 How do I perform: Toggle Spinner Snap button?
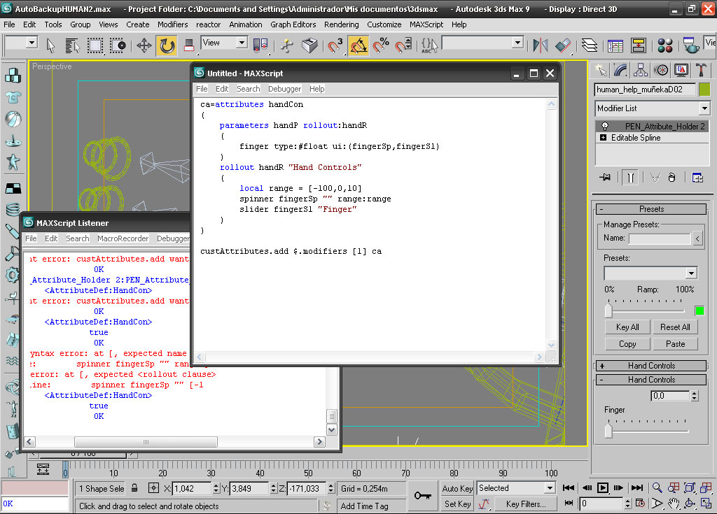403,45
